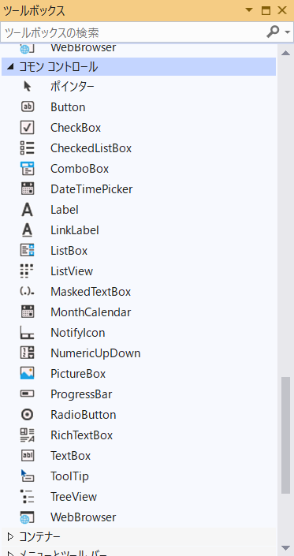Select the RichTextBox text label
Screen dimensions: 294x556
[82, 435]
